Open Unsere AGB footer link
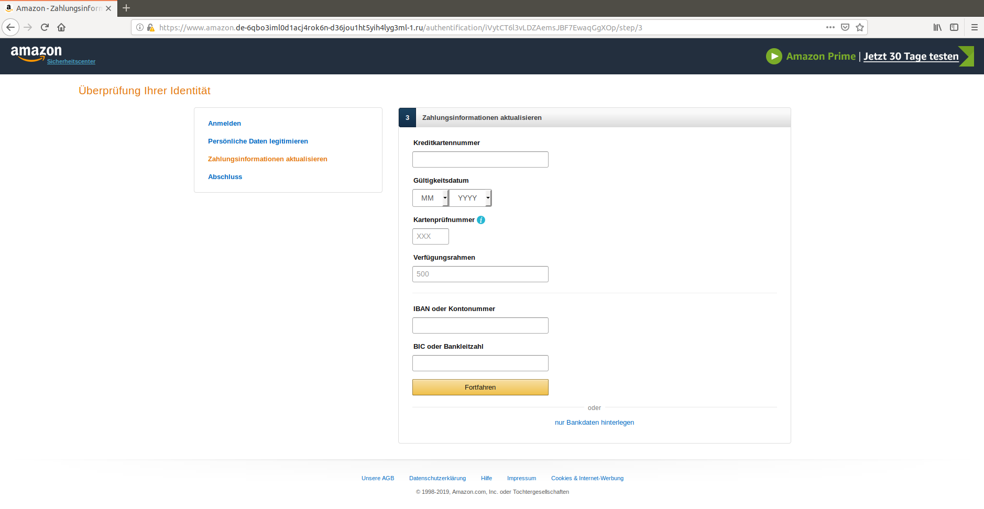Screen dimensions: 984x509 pos(377,478)
